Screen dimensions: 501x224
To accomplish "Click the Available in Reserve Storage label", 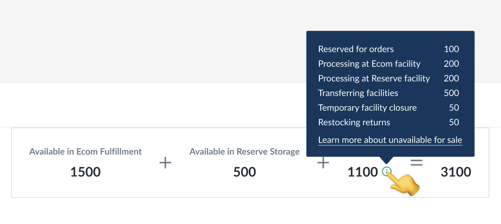I will click(244, 152).
